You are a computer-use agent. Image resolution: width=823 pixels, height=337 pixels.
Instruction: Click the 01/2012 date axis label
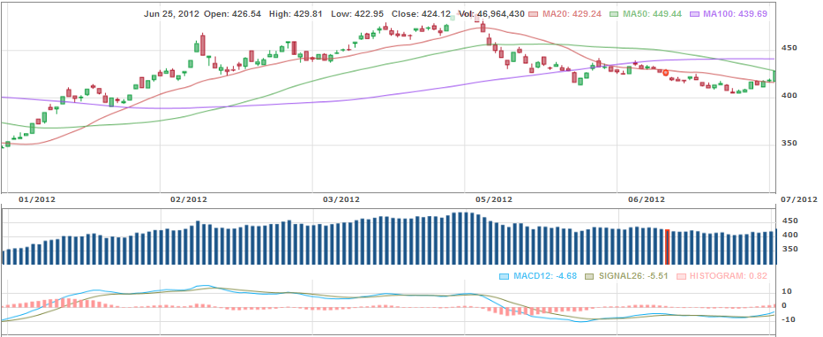click(x=37, y=199)
